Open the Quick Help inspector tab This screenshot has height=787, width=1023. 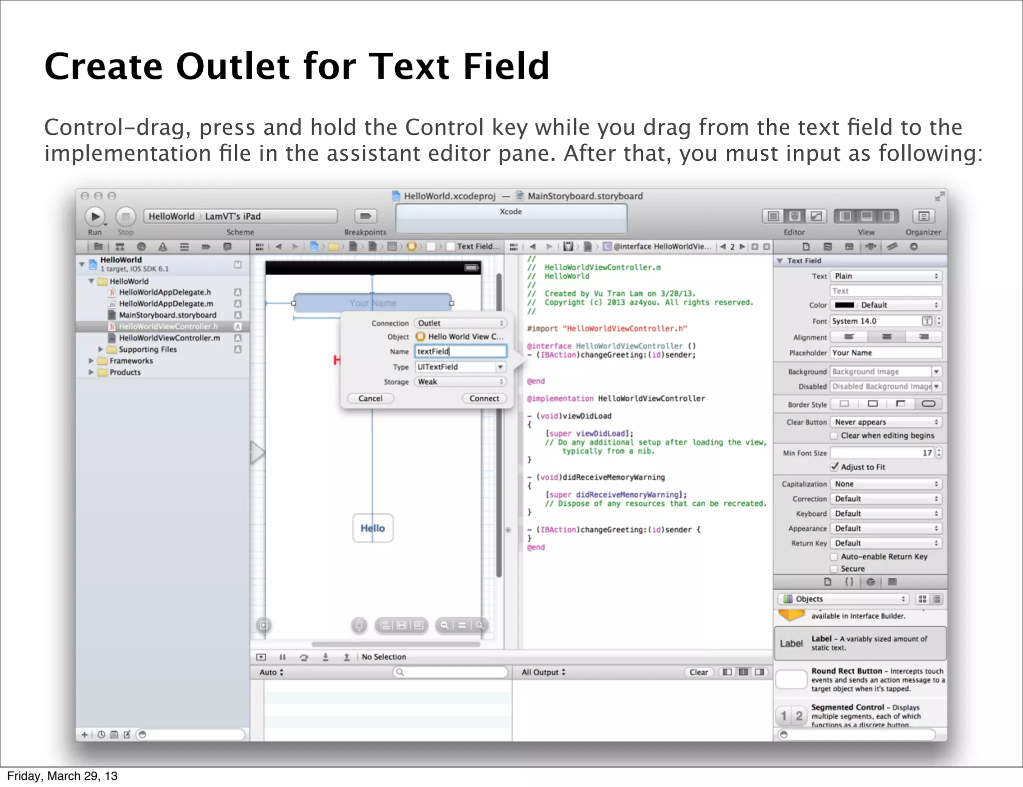[828, 247]
